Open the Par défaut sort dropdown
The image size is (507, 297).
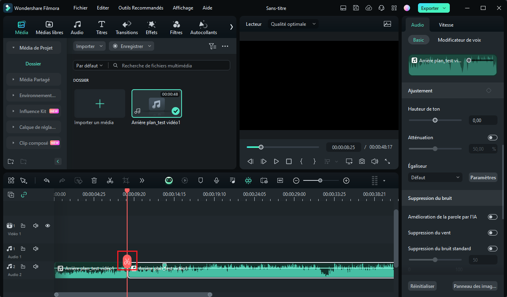coord(89,65)
